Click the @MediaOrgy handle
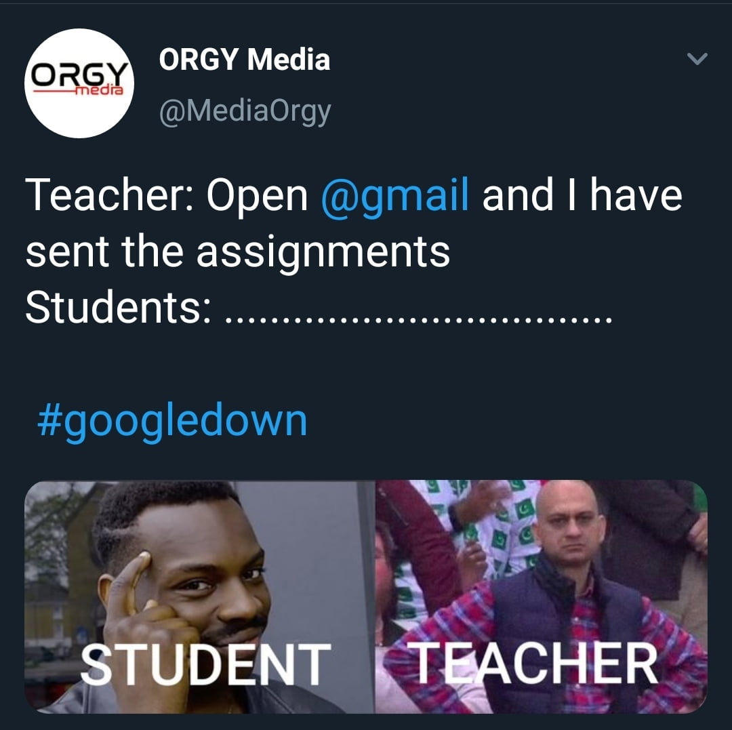The height and width of the screenshot is (730, 732). coord(244,112)
